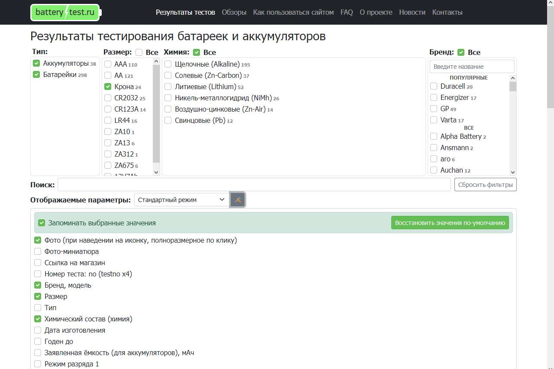
Task: Click Восстановить значения по-умолчанию
Action: [x=450, y=222]
